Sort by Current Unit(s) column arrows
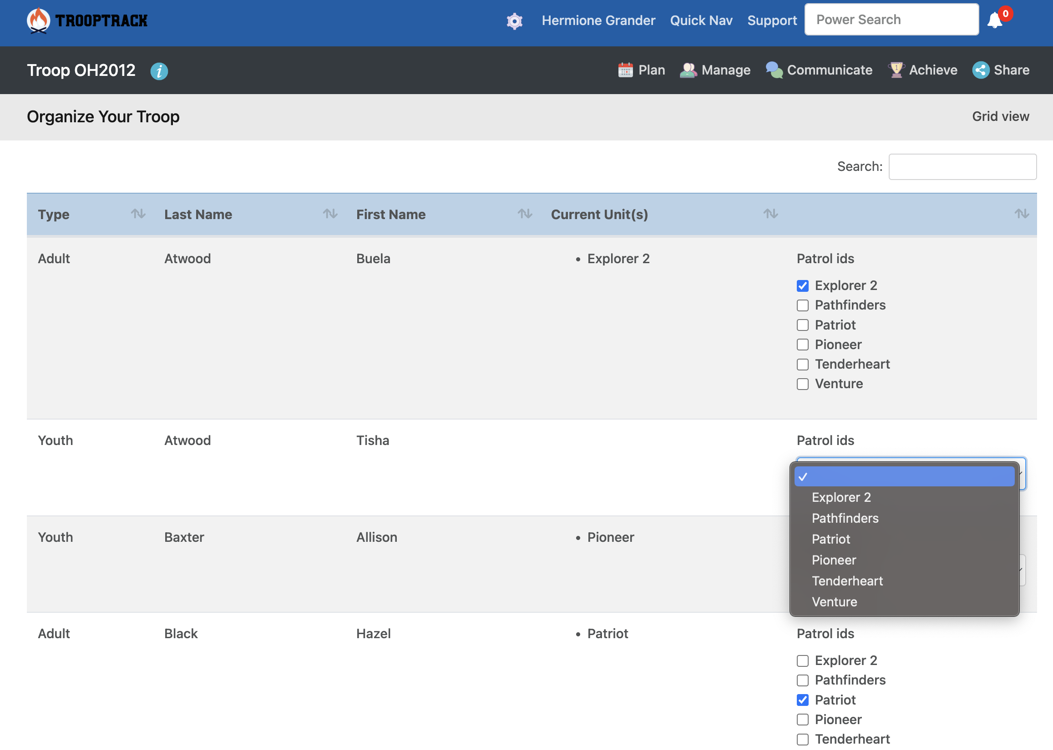The width and height of the screenshot is (1053, 750). click(x=770, y=214)
